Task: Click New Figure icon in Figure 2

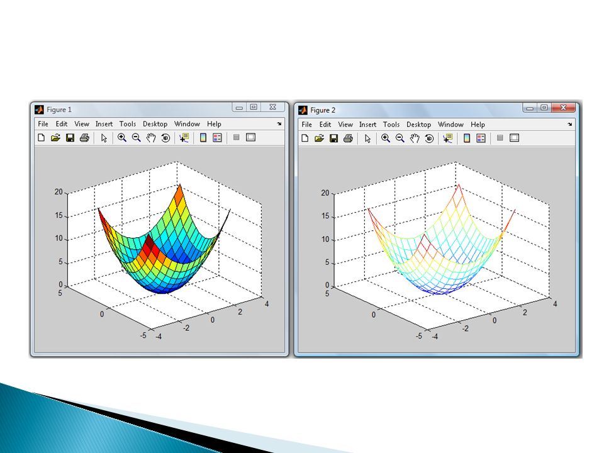Action: tap(305, 138)
